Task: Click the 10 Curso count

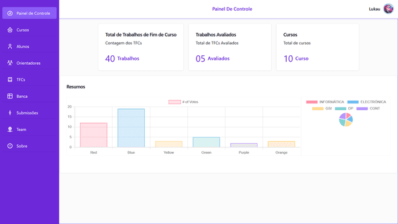Action: coord(296,58)
